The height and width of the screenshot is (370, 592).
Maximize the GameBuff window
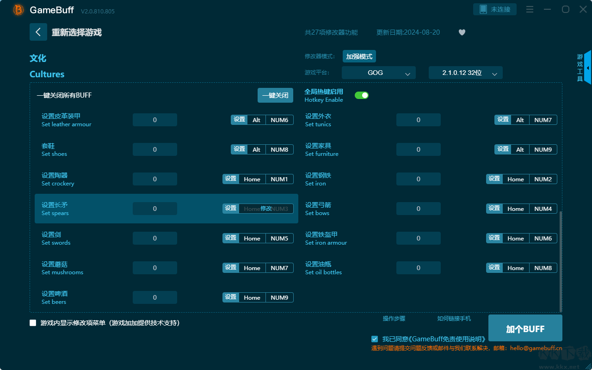[x=565, y=9]
